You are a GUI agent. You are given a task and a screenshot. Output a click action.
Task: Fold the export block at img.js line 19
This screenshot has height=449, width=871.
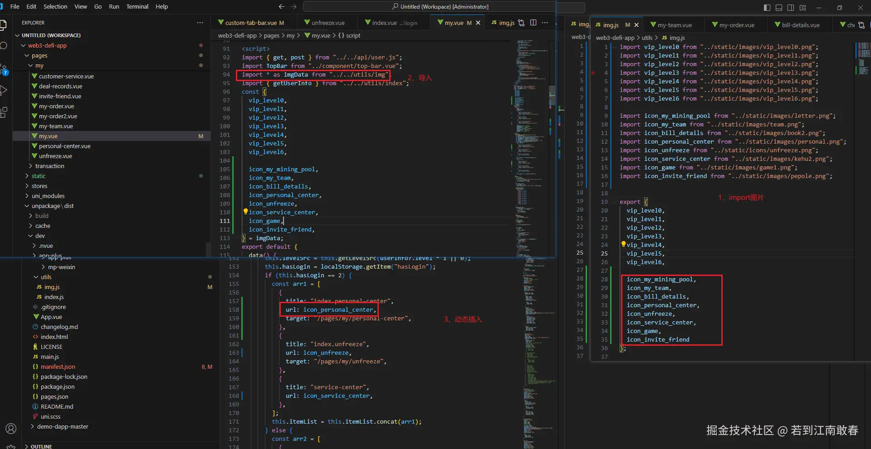click(x=615, y=202)
